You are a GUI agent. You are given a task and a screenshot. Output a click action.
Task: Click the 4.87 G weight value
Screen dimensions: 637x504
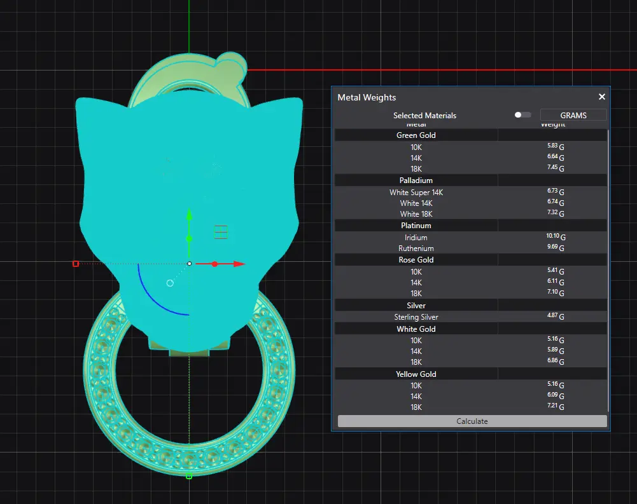click(x=556, y=316)
